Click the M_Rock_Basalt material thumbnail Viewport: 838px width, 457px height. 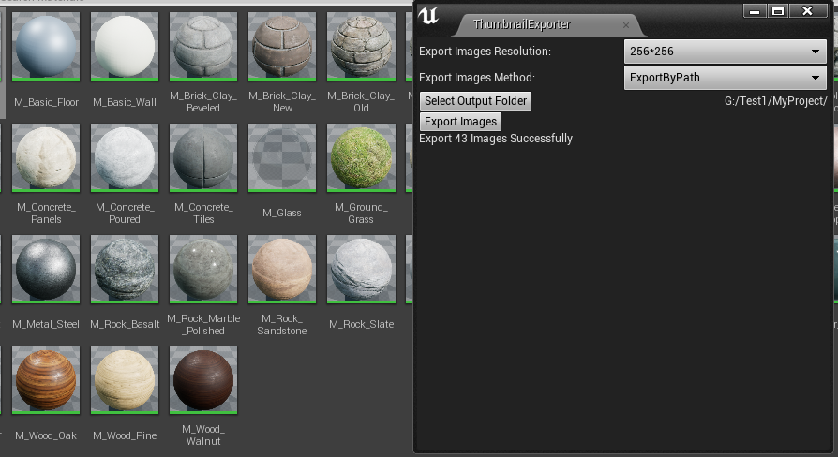(125, 269)
